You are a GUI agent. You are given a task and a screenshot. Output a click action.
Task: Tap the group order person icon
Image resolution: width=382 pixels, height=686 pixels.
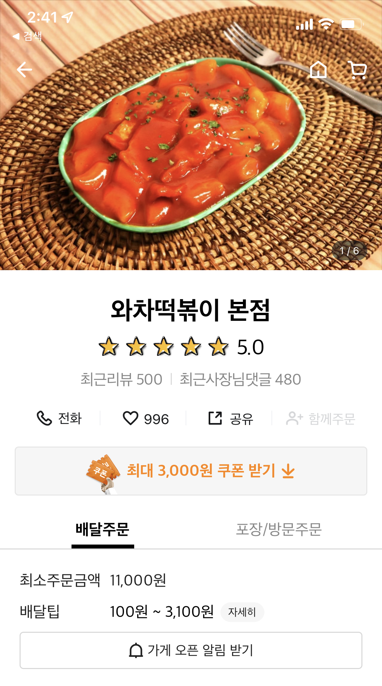[294, 418]
